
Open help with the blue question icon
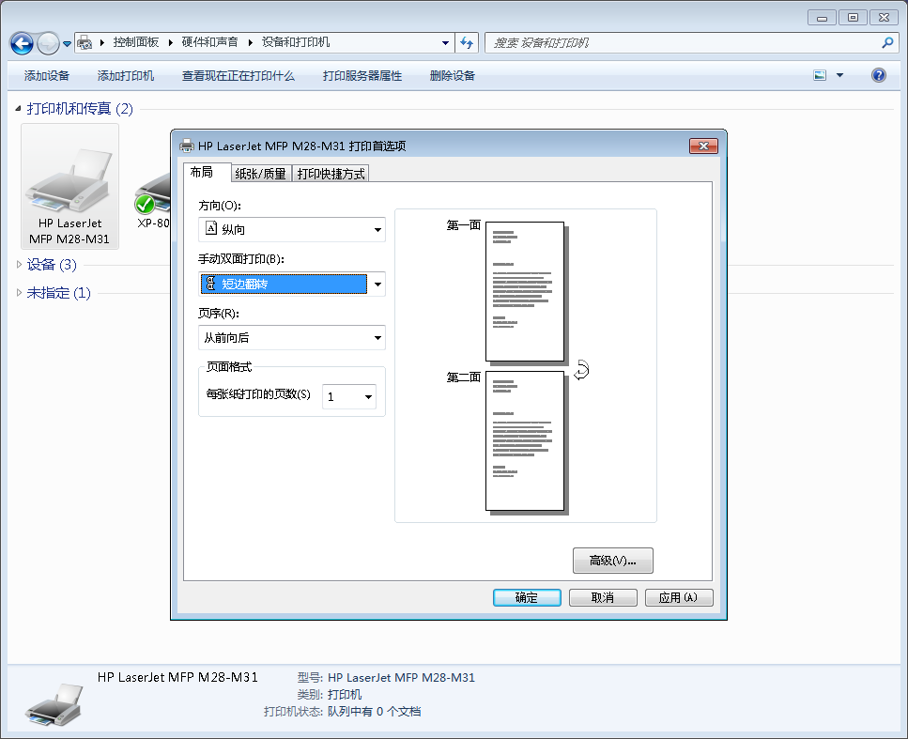coord(879,75)
